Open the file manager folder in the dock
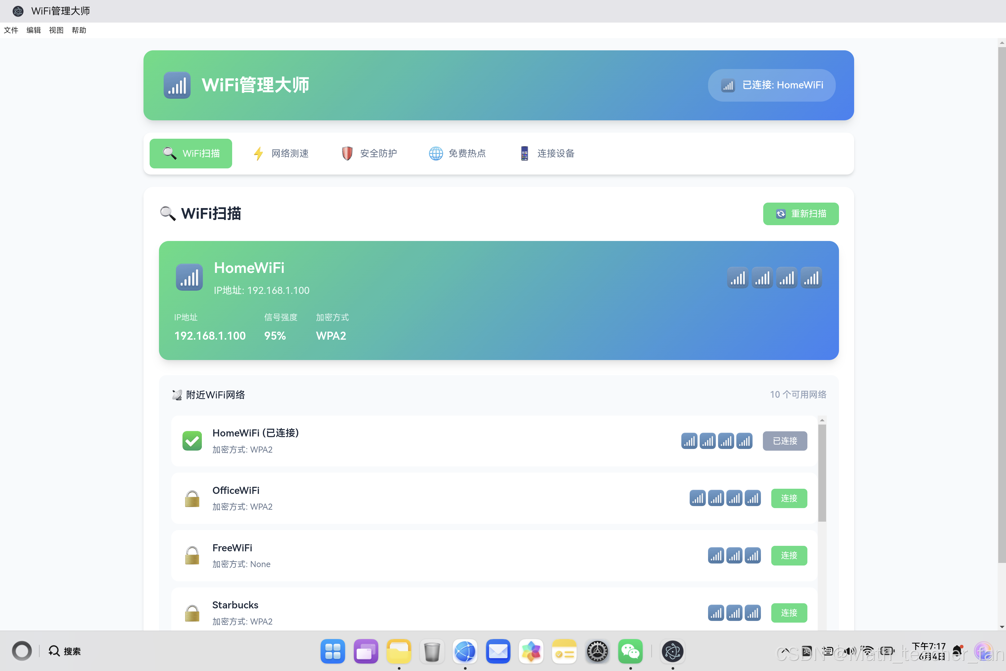Viewport: 1006px width, 671px height. (399, 651)
